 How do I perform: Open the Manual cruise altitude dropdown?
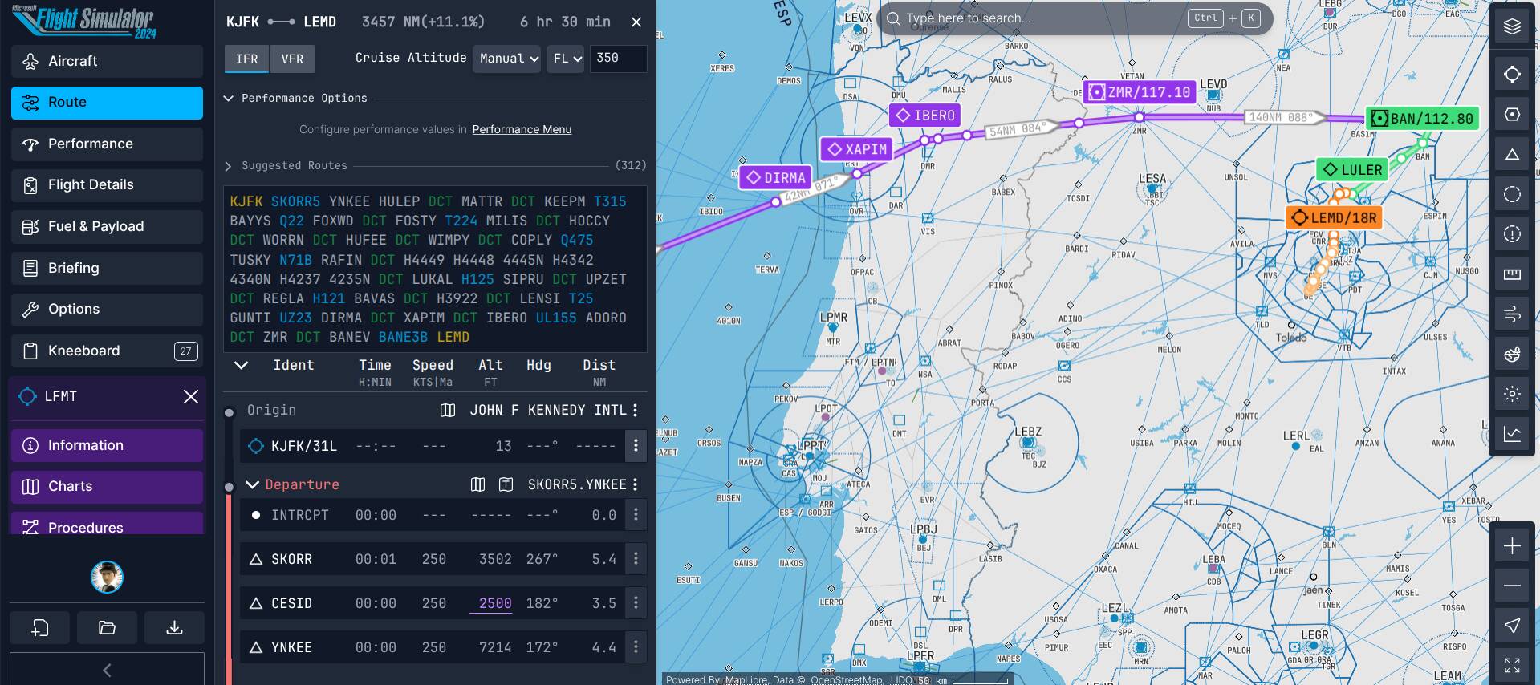[506, 59]
